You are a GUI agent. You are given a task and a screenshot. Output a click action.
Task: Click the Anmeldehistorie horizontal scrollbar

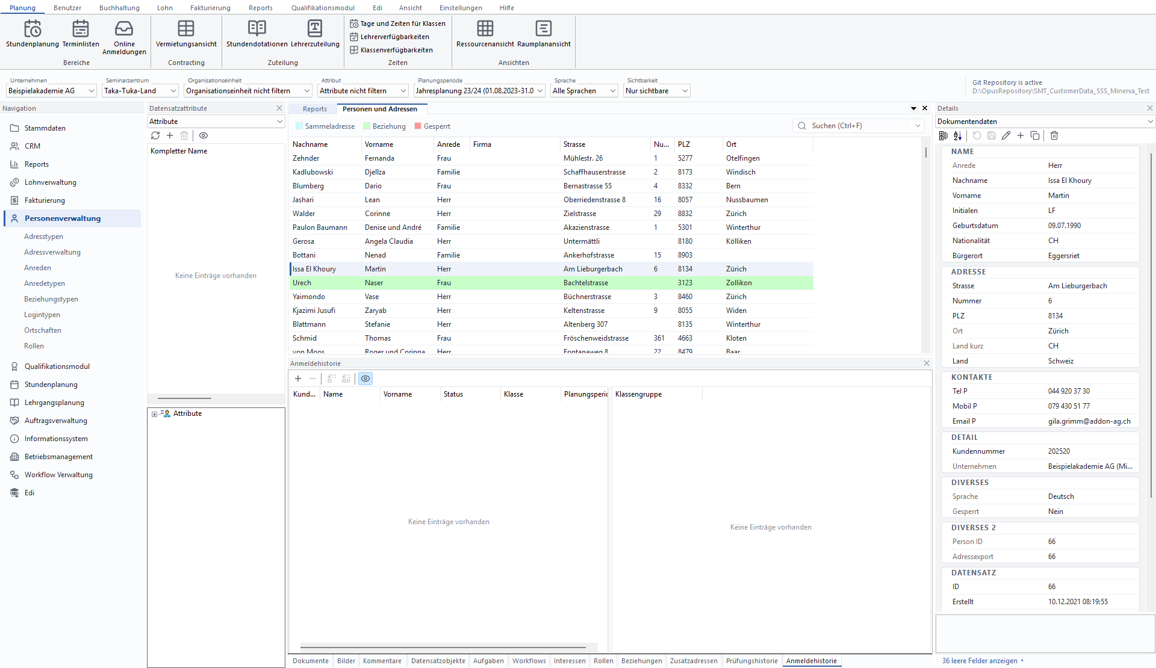click(443, 648)
